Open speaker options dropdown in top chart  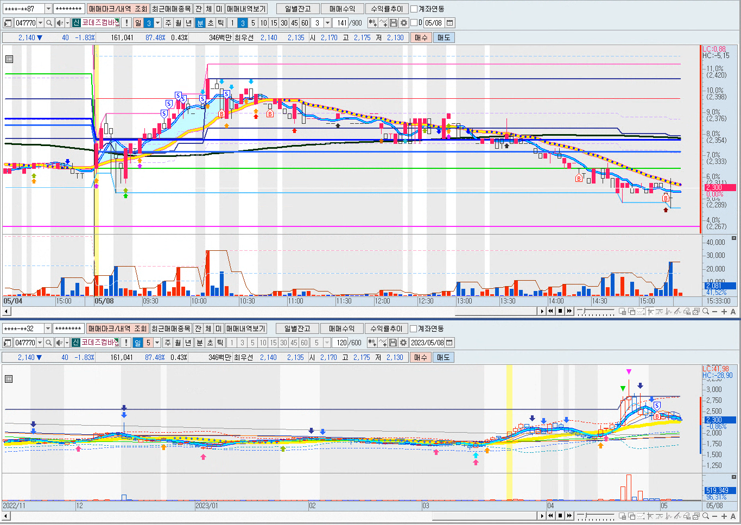pyautogui.click(x=67, y=23)
